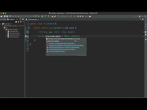The height and width of the screenshot is (110, 147).
Task: Click the Open Type pen icon in toolbar
Action: pos(55,16)
